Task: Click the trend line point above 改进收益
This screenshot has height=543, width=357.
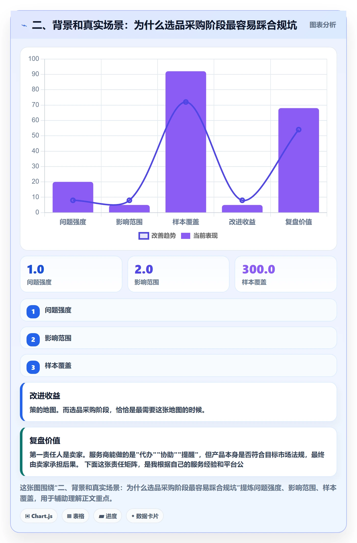Action: click(x=242, y=200)
